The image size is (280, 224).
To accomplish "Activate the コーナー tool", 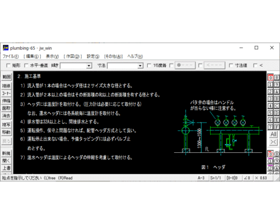I will 6,94.
